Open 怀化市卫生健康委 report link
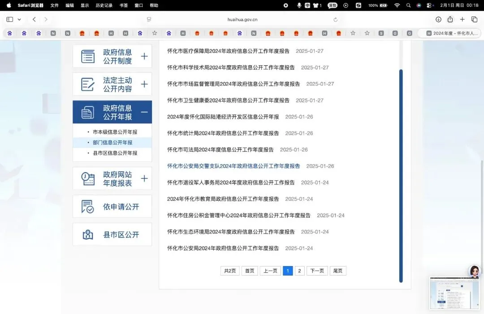This screenshot has height=314, width=484. (x=228, y=101)
